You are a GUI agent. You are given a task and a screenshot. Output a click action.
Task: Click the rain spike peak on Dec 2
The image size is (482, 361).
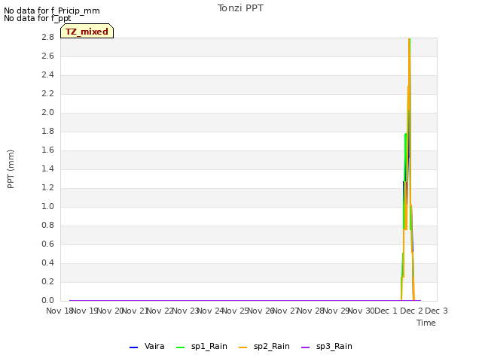[409, 39]
